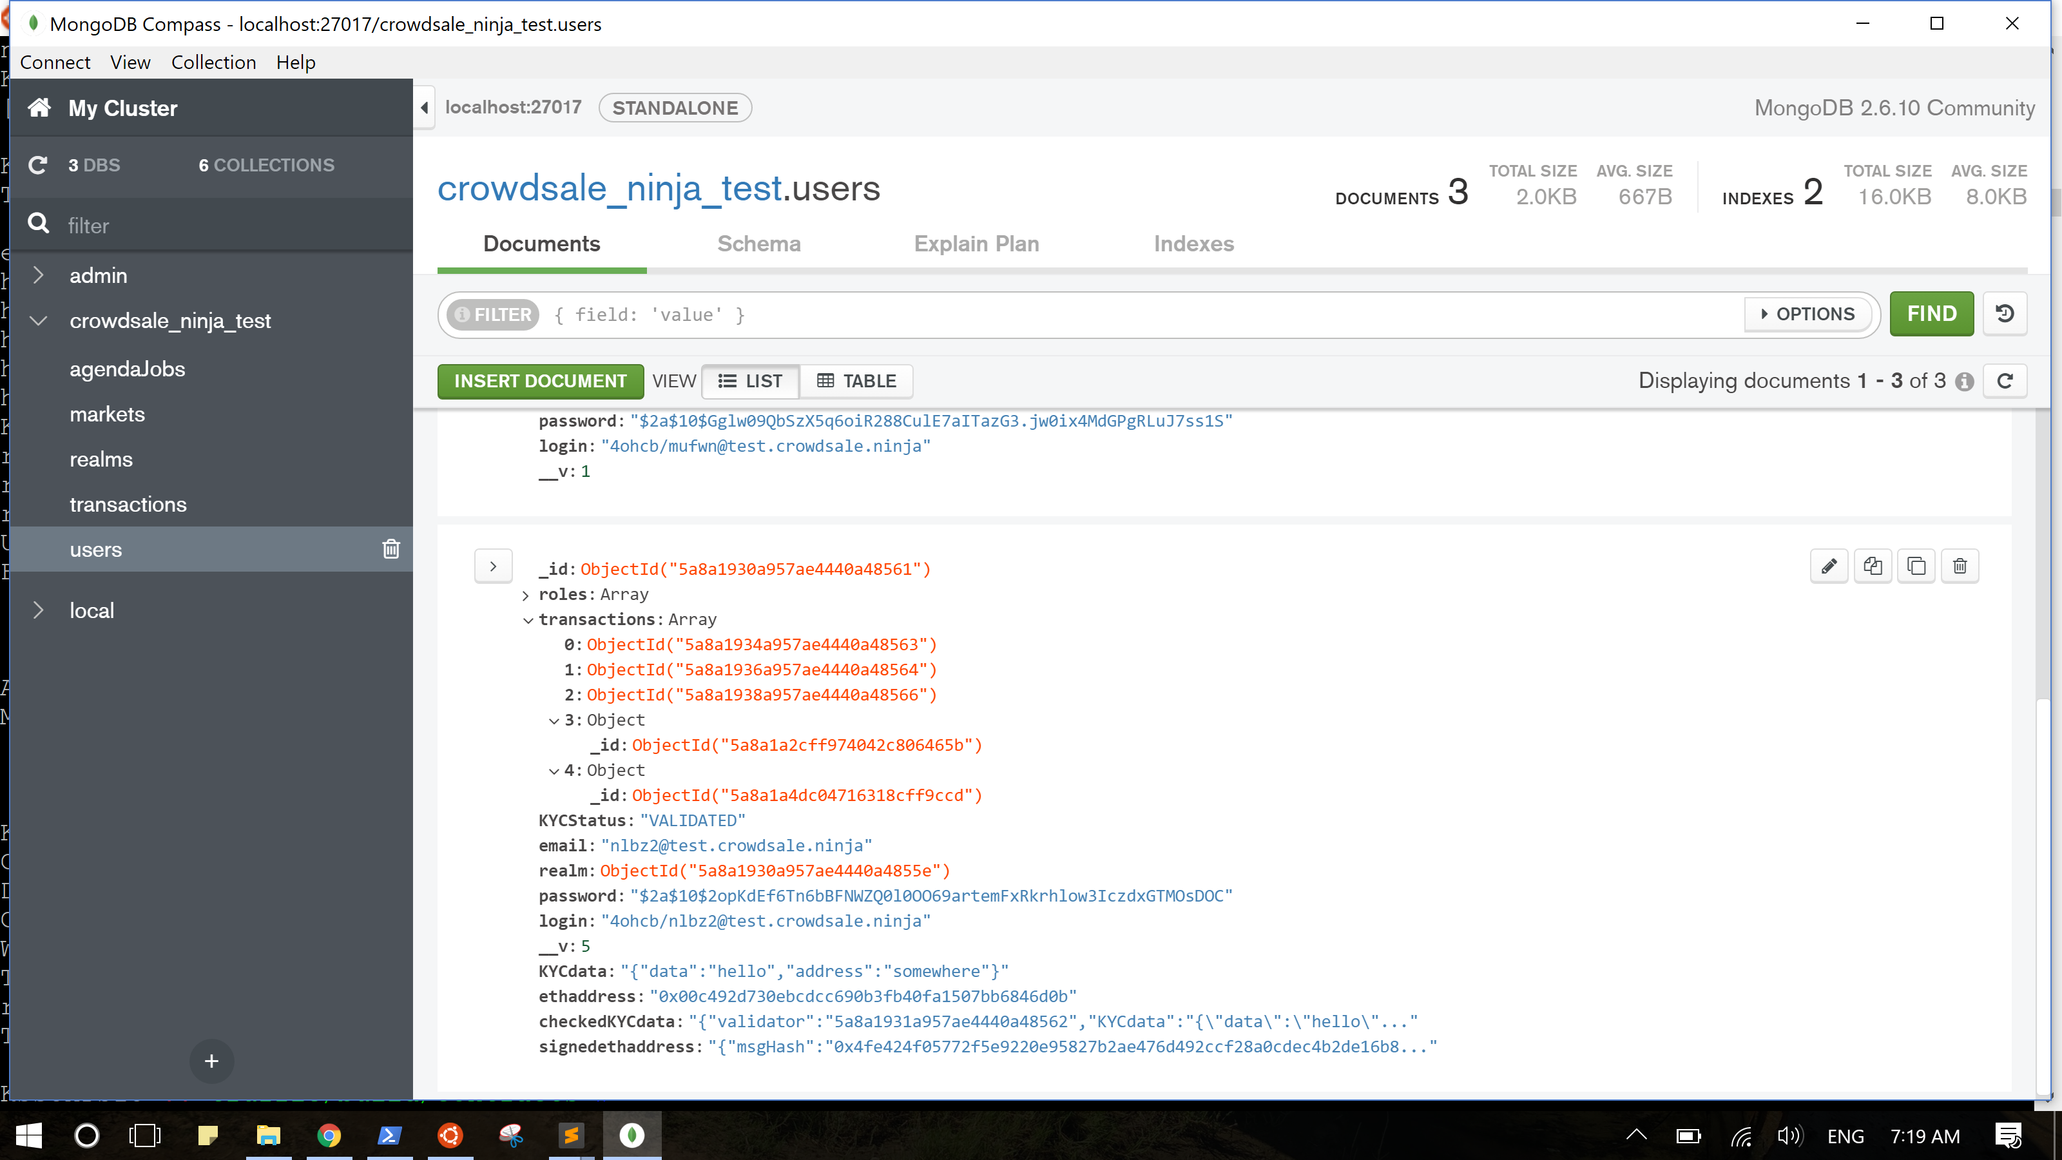Copy the document to clipboard
Screen dimensions: 2062x1160
click(x=1917, y=565)
